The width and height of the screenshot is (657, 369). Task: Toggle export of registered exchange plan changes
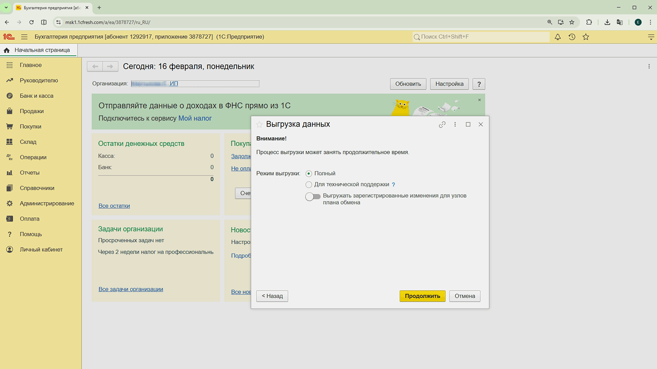pyautogui.click(x=313, y=196)
